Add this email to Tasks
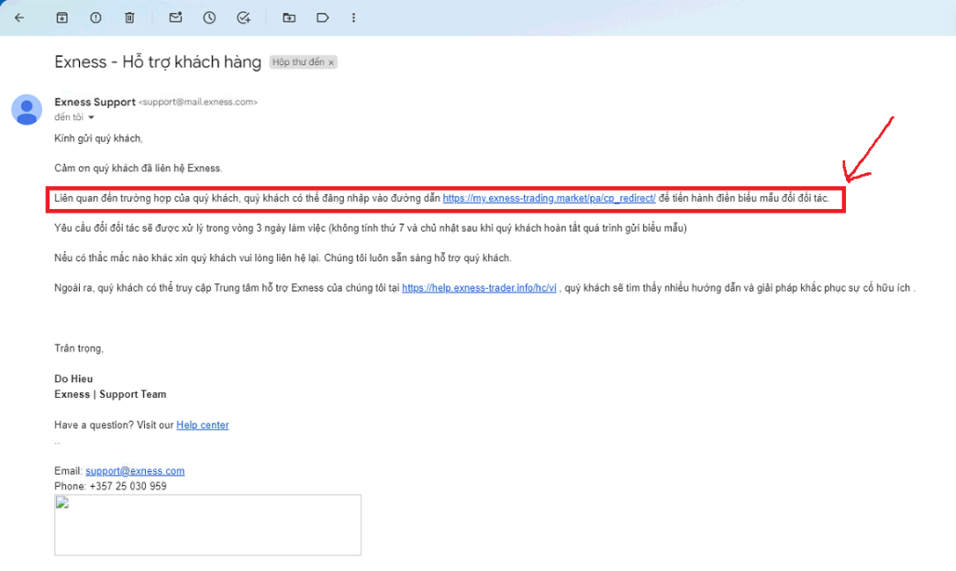Image resolution: width=956 pixels, height=571 pixels. click(x=243, y=17)
